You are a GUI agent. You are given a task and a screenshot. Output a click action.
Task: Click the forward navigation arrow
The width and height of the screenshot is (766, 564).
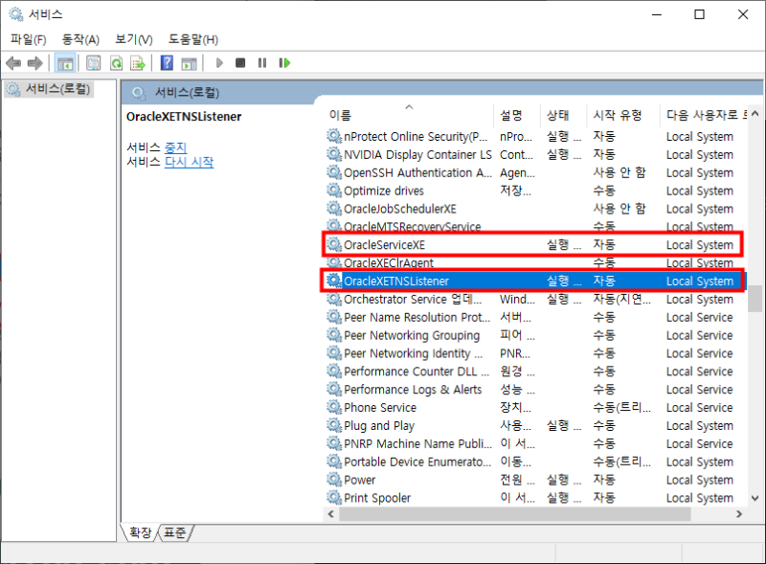pyautogui.click(x=37, y=62)
